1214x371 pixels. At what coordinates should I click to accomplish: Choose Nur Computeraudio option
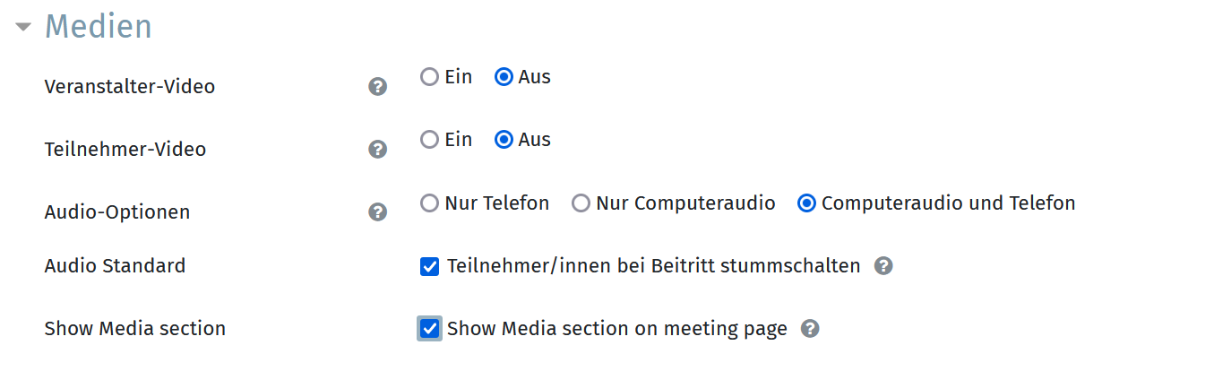click(581, 203)
